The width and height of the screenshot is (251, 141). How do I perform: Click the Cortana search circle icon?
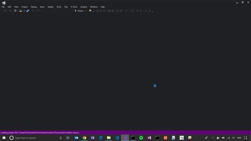[x=11, y=138]
